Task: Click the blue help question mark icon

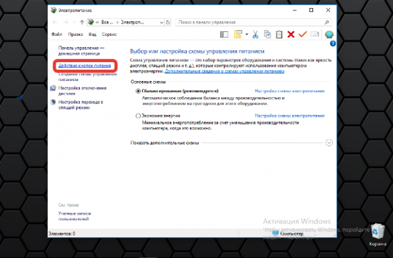Action: click(x=333, y=44)
